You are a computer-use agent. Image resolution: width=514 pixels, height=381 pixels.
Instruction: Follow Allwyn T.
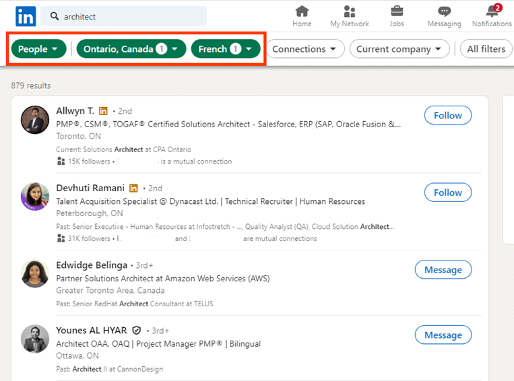point(448,115)
